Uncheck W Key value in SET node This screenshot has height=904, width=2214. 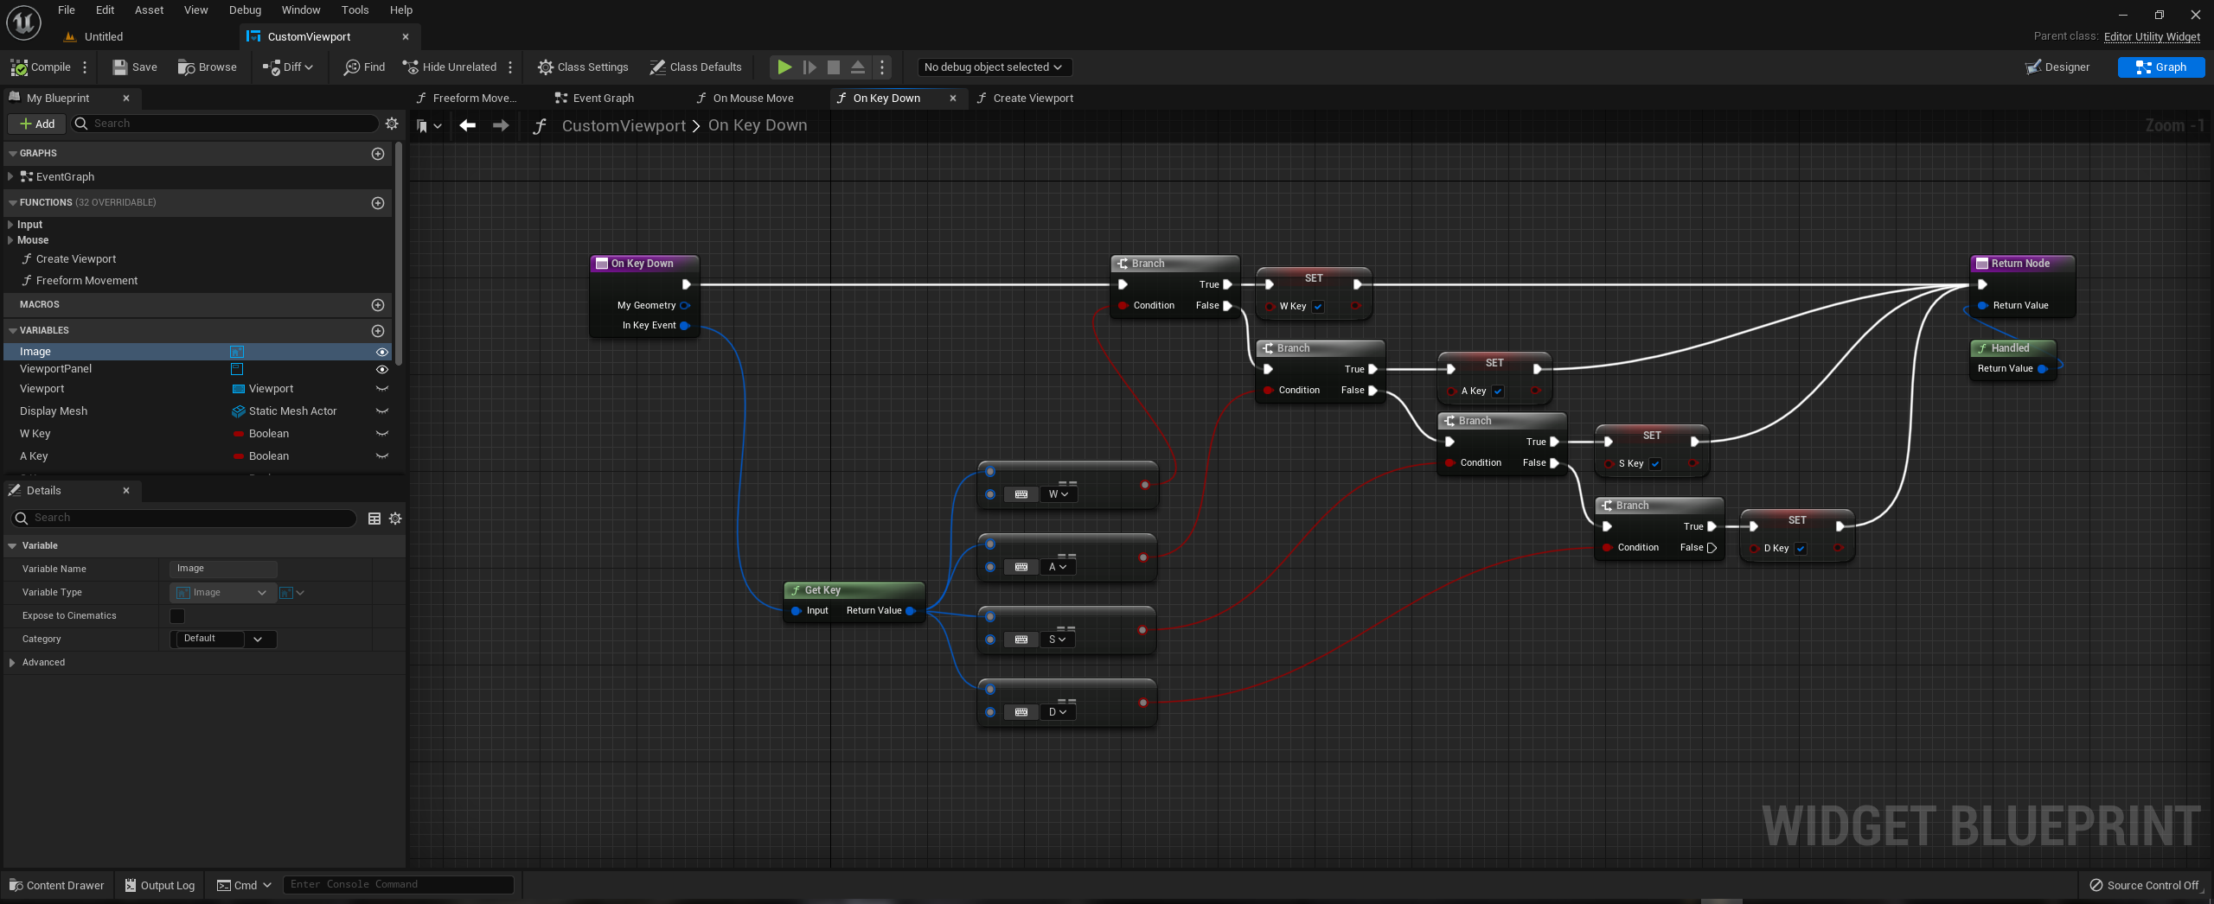1318,307
